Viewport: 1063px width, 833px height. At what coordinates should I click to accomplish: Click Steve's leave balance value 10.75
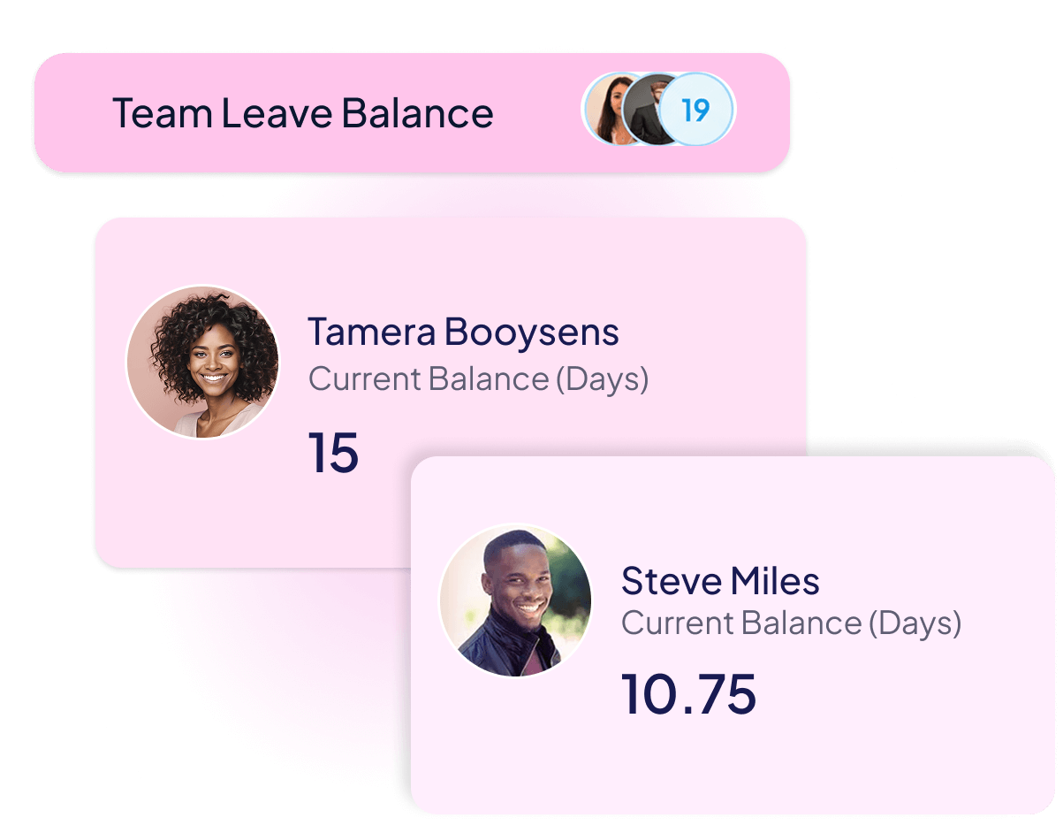[x=688, y=693]
